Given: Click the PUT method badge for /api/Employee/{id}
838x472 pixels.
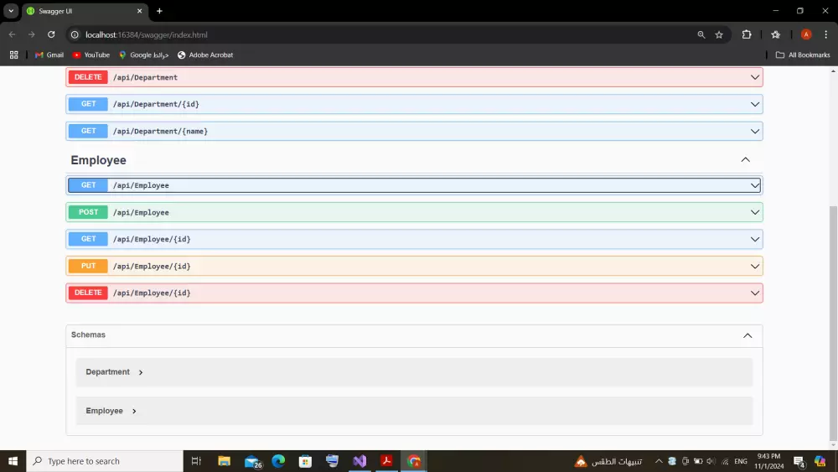Looking at the screenshot, I should point(88,267).
